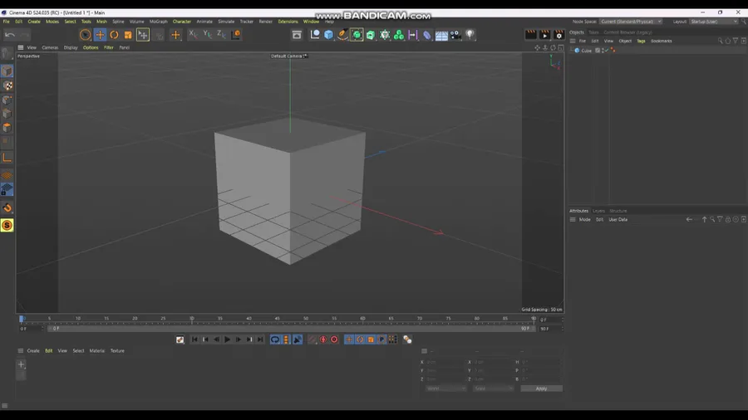Click Render to Picture Viewer icon
748x420 pixels.
click(x=544, y=34)
